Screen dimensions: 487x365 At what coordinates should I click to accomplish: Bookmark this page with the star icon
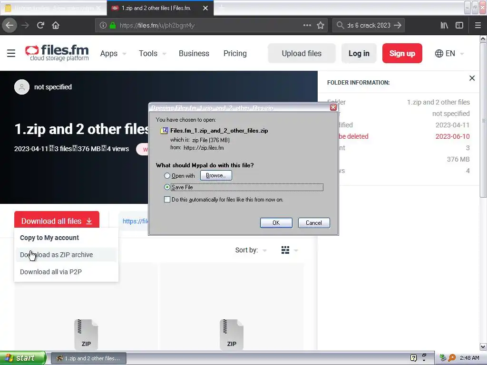tap(321, 26)
